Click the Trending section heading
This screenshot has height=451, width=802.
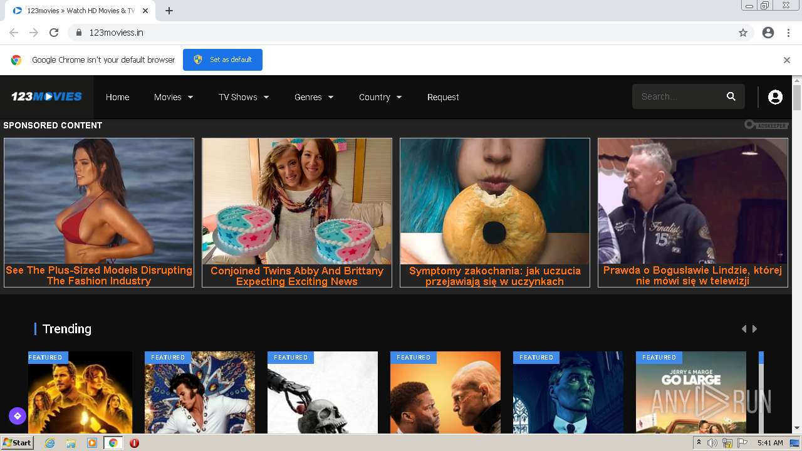(66, 329)
